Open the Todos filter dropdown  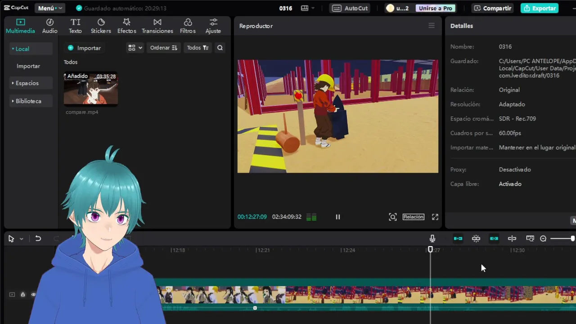198,48
